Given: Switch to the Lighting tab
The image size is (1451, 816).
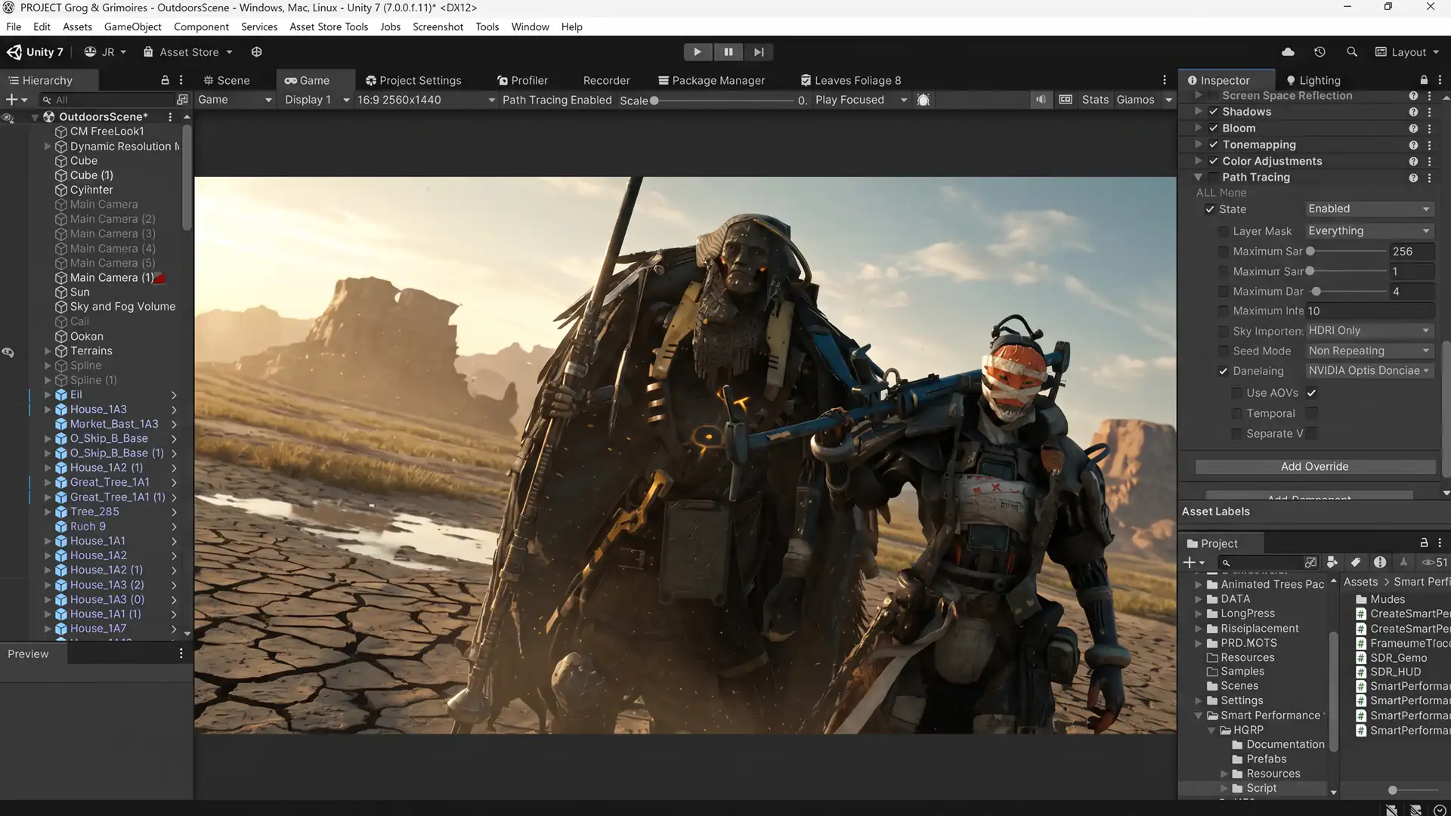Looking at the screenshot, I should tap(1313, 80).
